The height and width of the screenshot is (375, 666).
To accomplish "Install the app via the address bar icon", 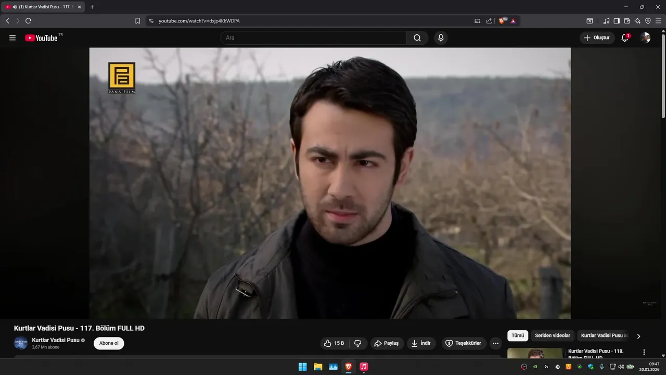I will point(477,21).
